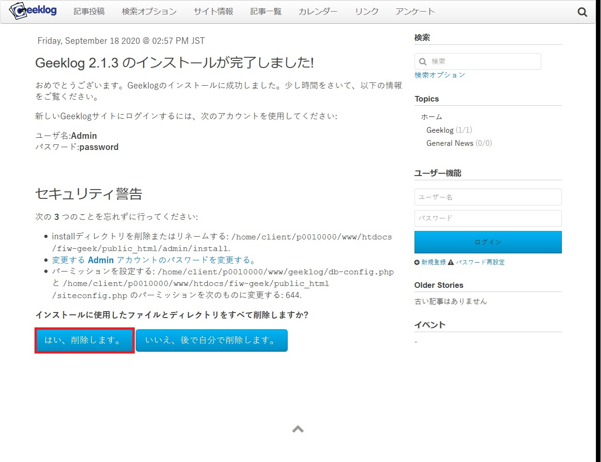The image size is (601, 462).
Task: Click the magnifier icon inside search box
Action: point(423,61)
